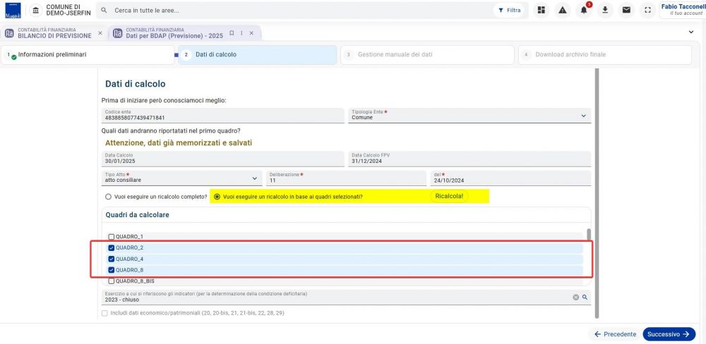Search the Esercizio indicatori lookup
Image resolution: width=706 pixels, height=344 pixels.
pos(585,297)
